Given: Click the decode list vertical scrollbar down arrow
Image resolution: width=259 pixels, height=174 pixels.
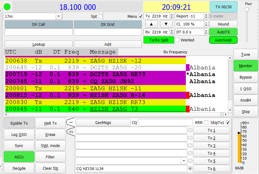Looking at the screenshot, I should 230,110.
